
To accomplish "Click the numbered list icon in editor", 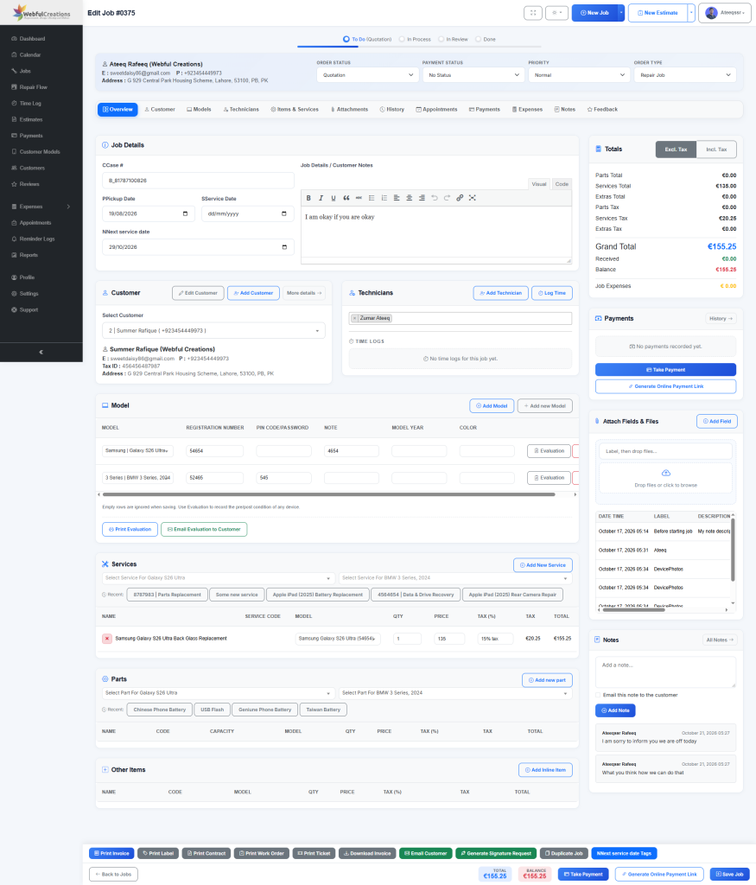I will (384, 198).
